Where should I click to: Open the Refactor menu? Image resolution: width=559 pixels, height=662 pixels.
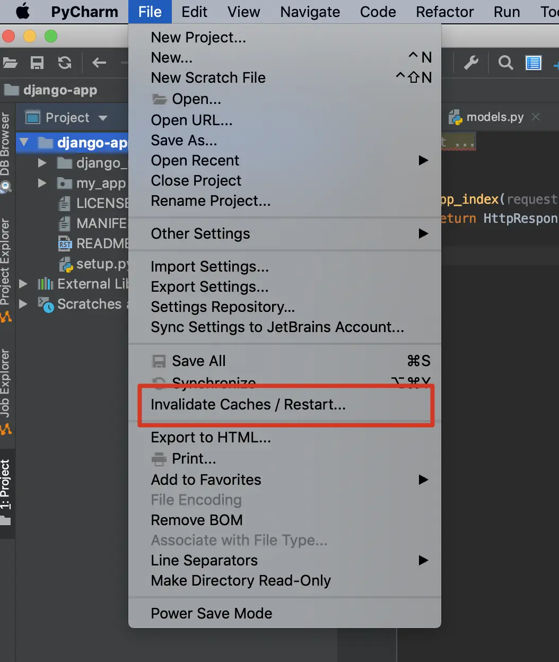pyautogui.click(x=444, y=12)
